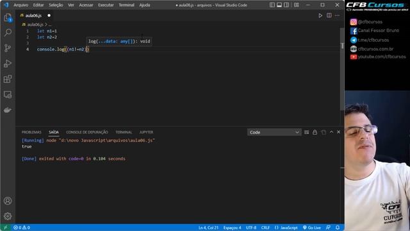Open editor More Actions ellipsis

coord(338,15)
